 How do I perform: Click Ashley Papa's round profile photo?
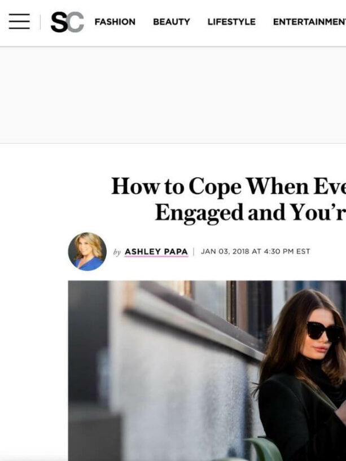(x=87, y=251)
